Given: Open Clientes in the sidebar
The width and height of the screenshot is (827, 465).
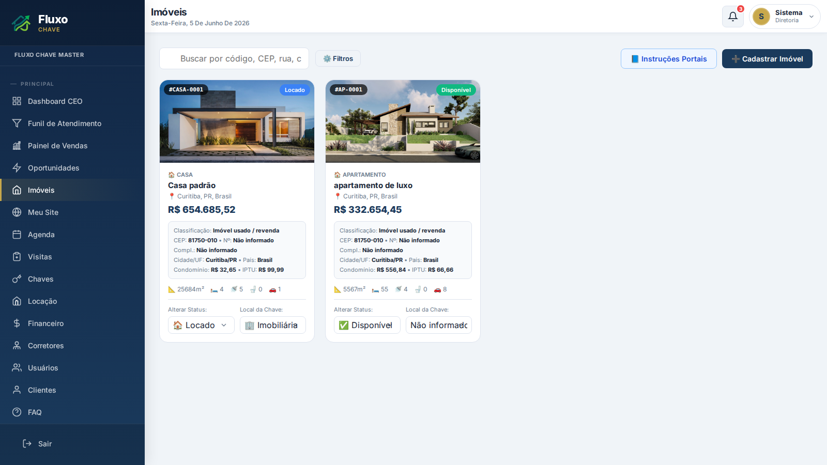Looking at the screenshot, I should click(72, 390).
